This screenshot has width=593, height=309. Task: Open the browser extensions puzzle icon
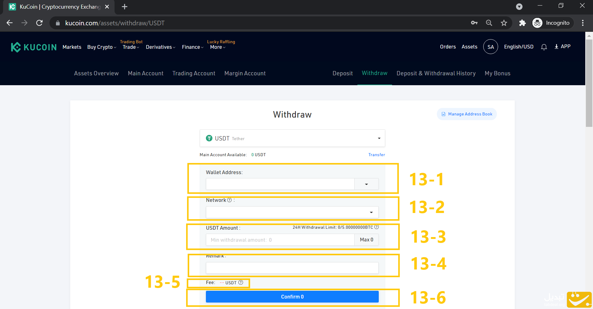point(522,23)
